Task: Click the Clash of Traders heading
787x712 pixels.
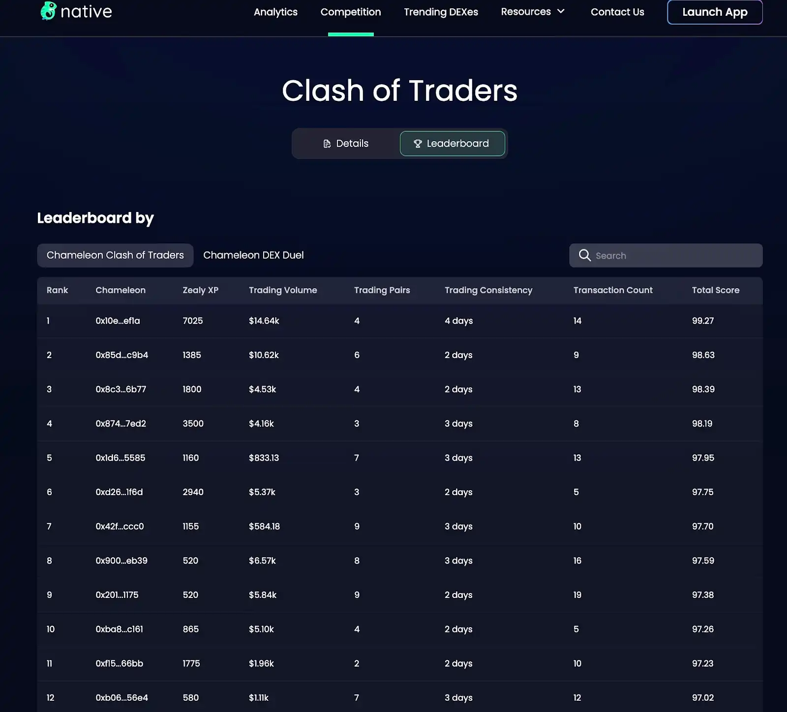Action: (x=399, y=90)
